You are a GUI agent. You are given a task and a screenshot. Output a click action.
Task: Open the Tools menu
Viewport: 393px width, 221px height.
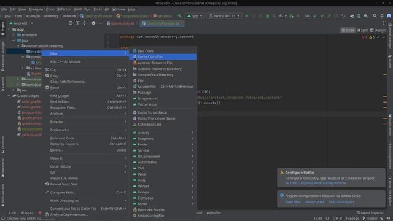point(98,9)
